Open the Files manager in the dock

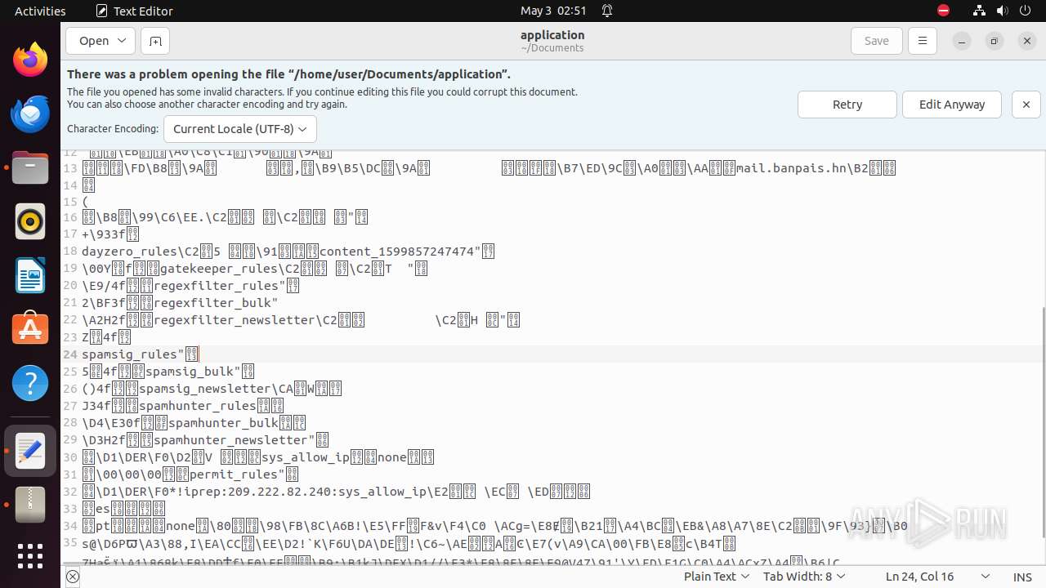[x=30, y=167]
